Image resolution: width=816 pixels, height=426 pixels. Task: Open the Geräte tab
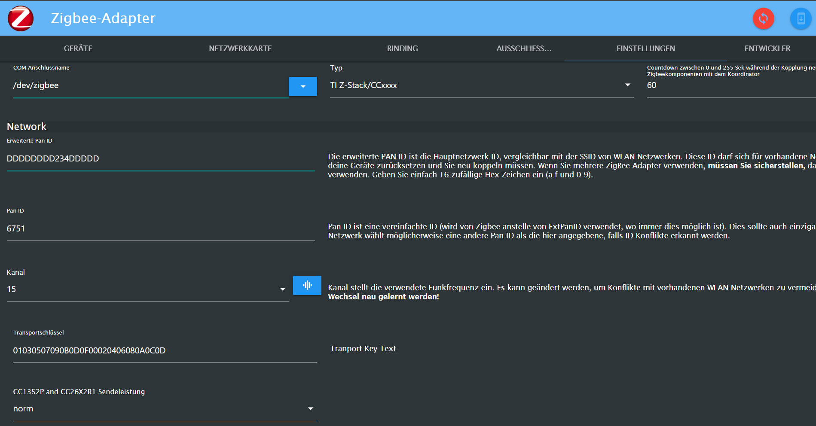click(x=78, y=49)
